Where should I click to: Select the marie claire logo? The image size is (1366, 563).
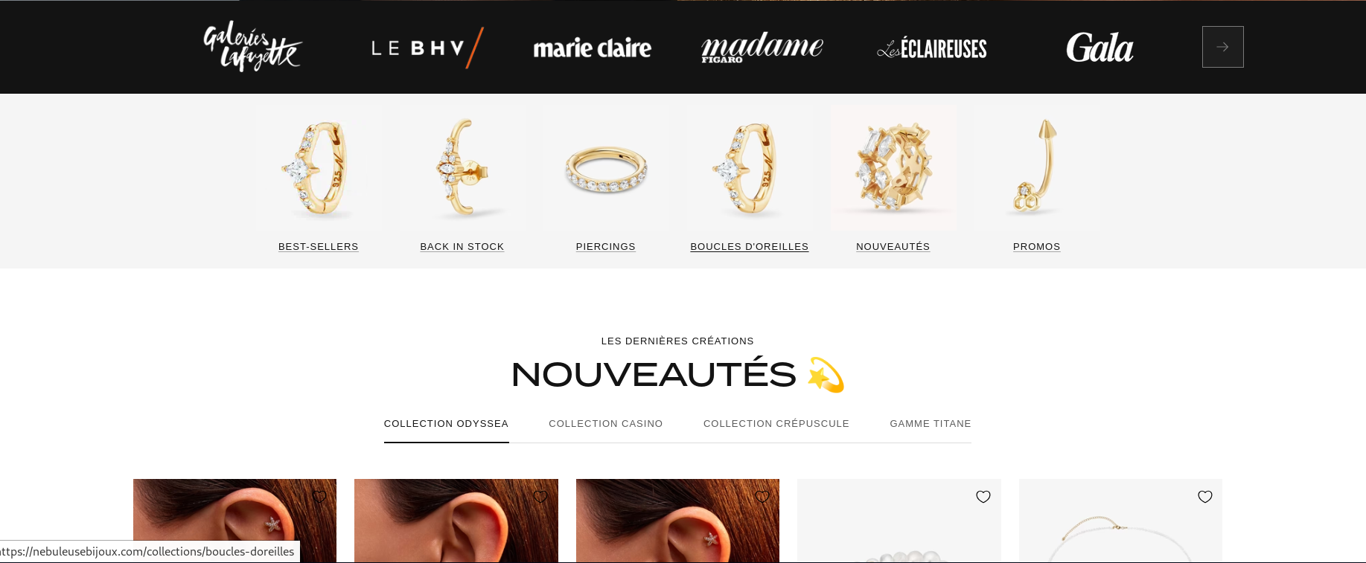coord(593,48)
